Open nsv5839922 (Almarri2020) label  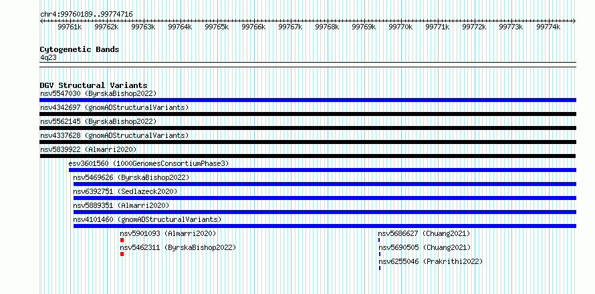(x=88, y=149)
